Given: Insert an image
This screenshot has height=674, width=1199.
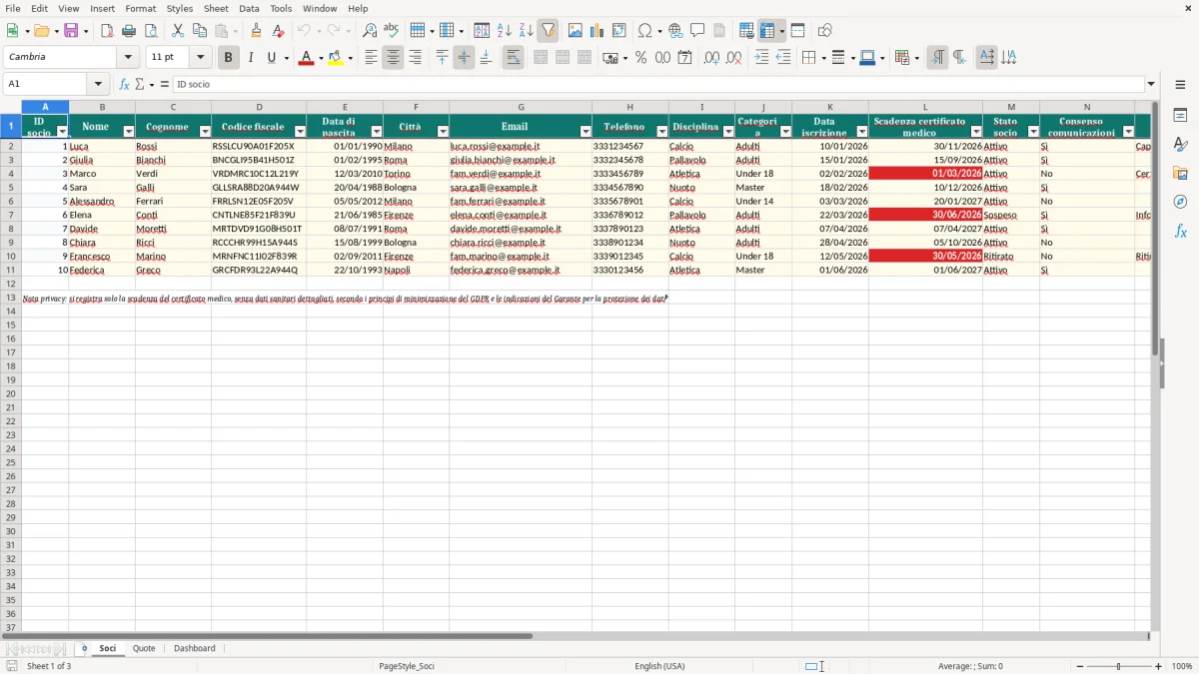Looking at the screenshot, I should [x=576, y=31].
